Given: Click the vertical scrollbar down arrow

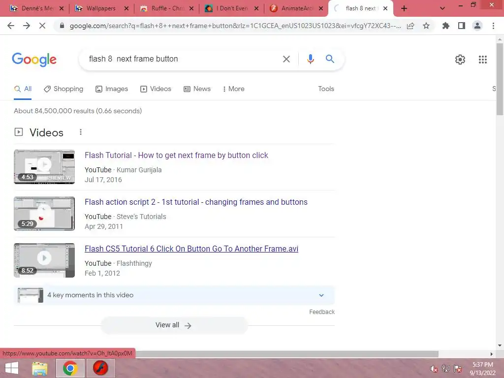Looking at the screenshot, I should (x=500, y=346).
